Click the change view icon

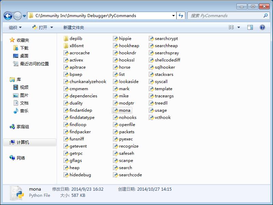(231, 27)
